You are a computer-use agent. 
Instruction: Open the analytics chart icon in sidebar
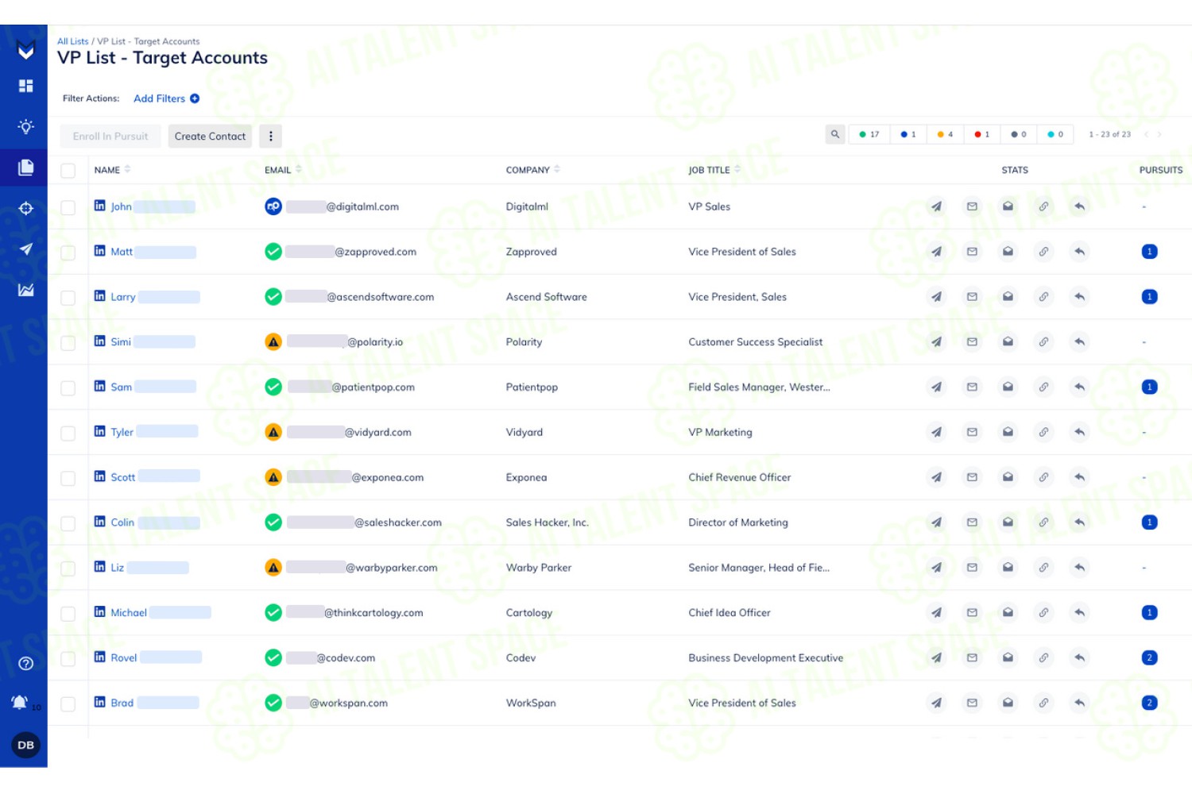25,290
